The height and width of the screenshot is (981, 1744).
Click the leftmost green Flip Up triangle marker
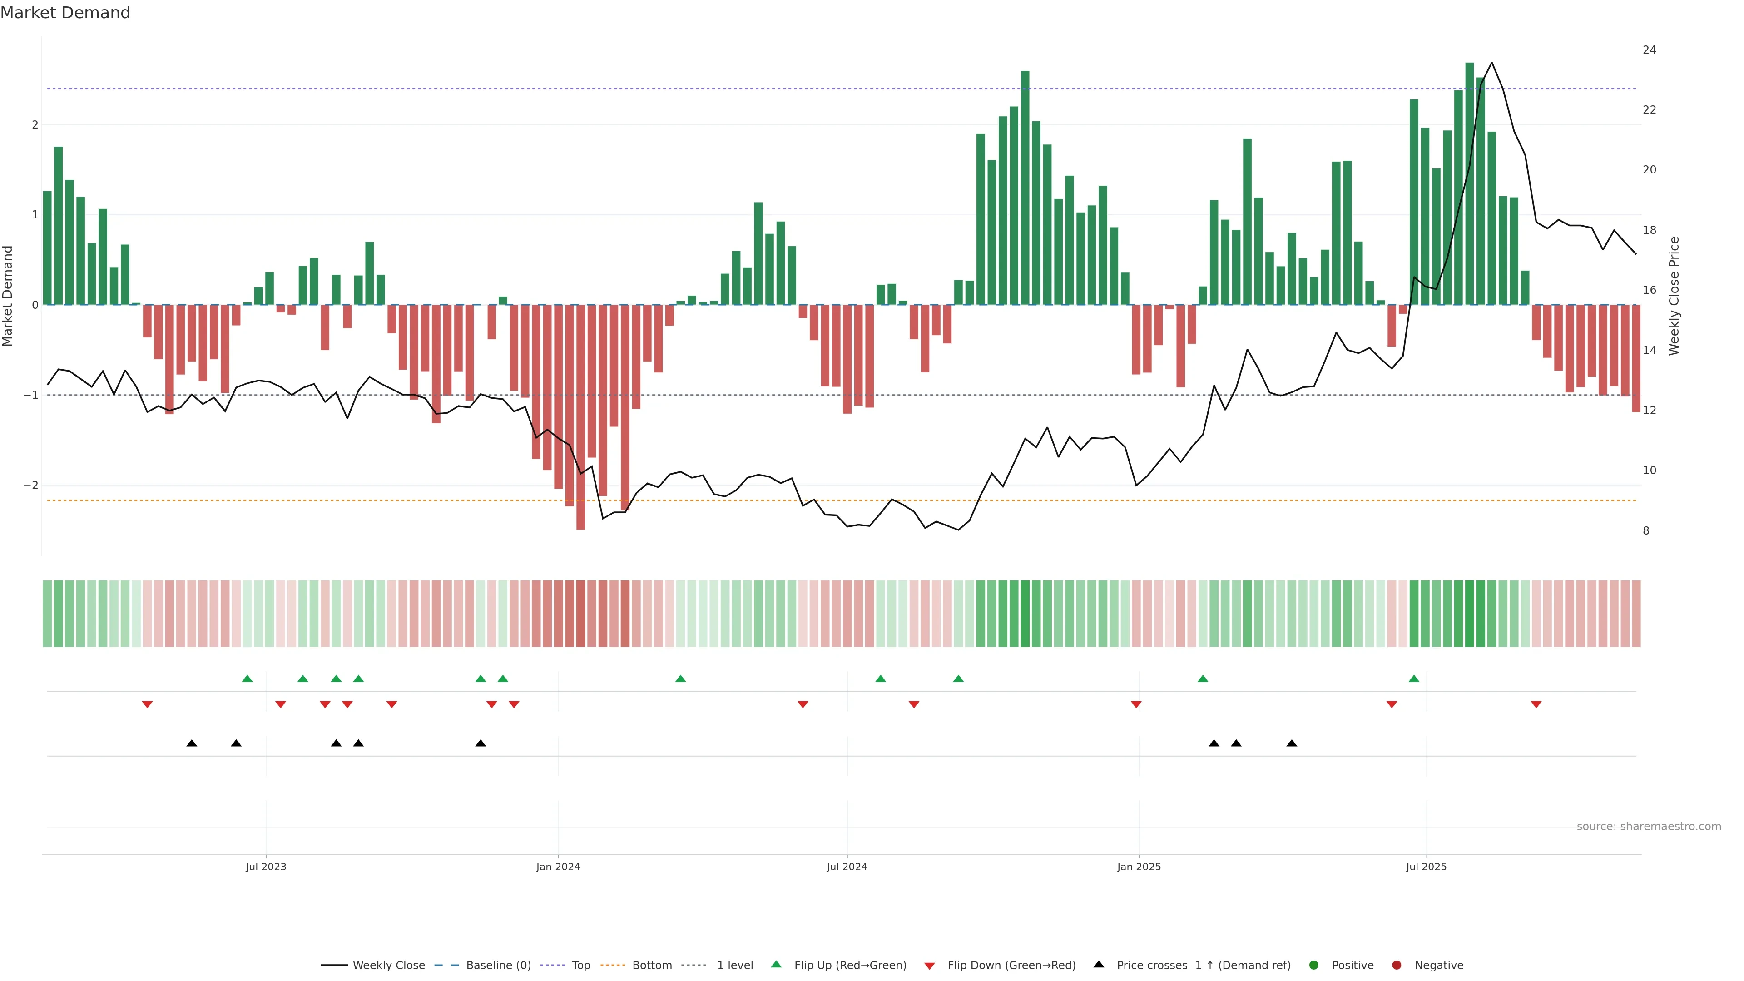pyautogui.click(x=247, y=679)
